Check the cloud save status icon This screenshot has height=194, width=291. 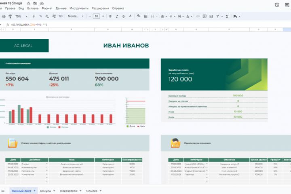point(42,3)
